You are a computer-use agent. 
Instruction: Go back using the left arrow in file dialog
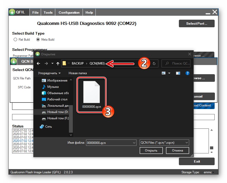coord(38,63)
